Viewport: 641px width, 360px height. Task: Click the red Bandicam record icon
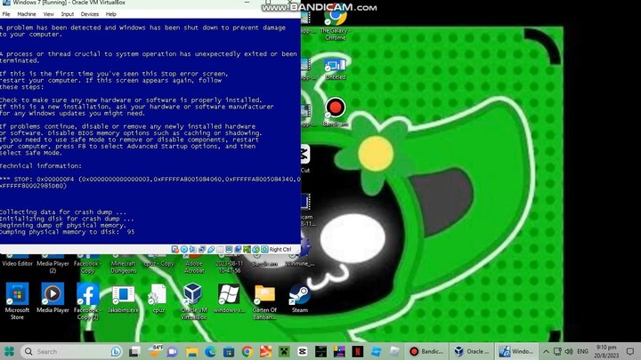[335, 108]
